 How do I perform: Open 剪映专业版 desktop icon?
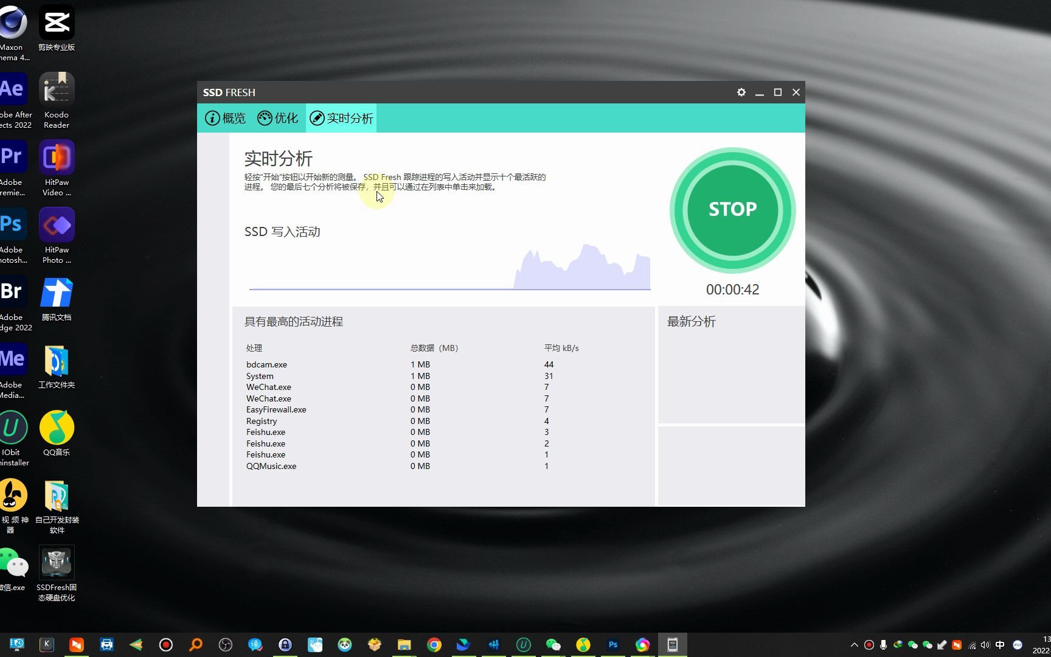click(57, 29)
